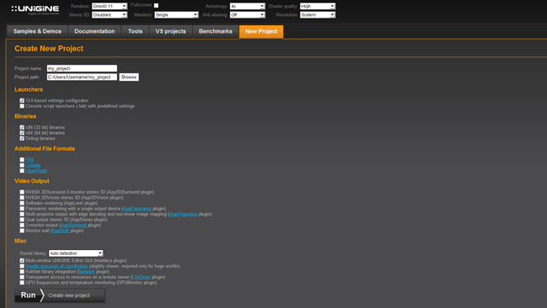Select the New Project tab
547x308 pixels.
click(261, 31)
